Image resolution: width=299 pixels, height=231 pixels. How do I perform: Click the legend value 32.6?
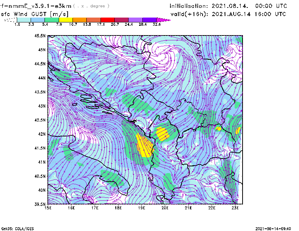(x=157, y=24)
